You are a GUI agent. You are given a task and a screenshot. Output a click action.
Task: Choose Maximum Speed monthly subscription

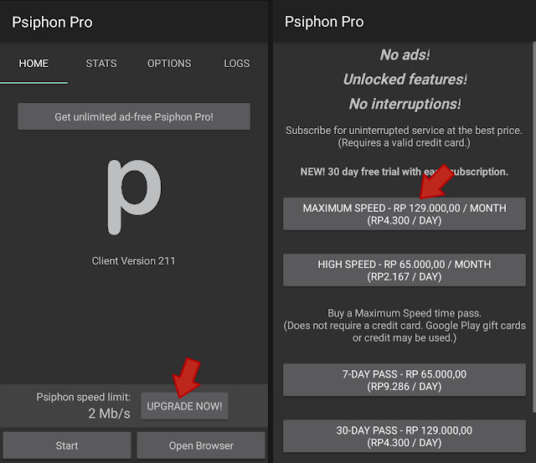pos(405,213)
